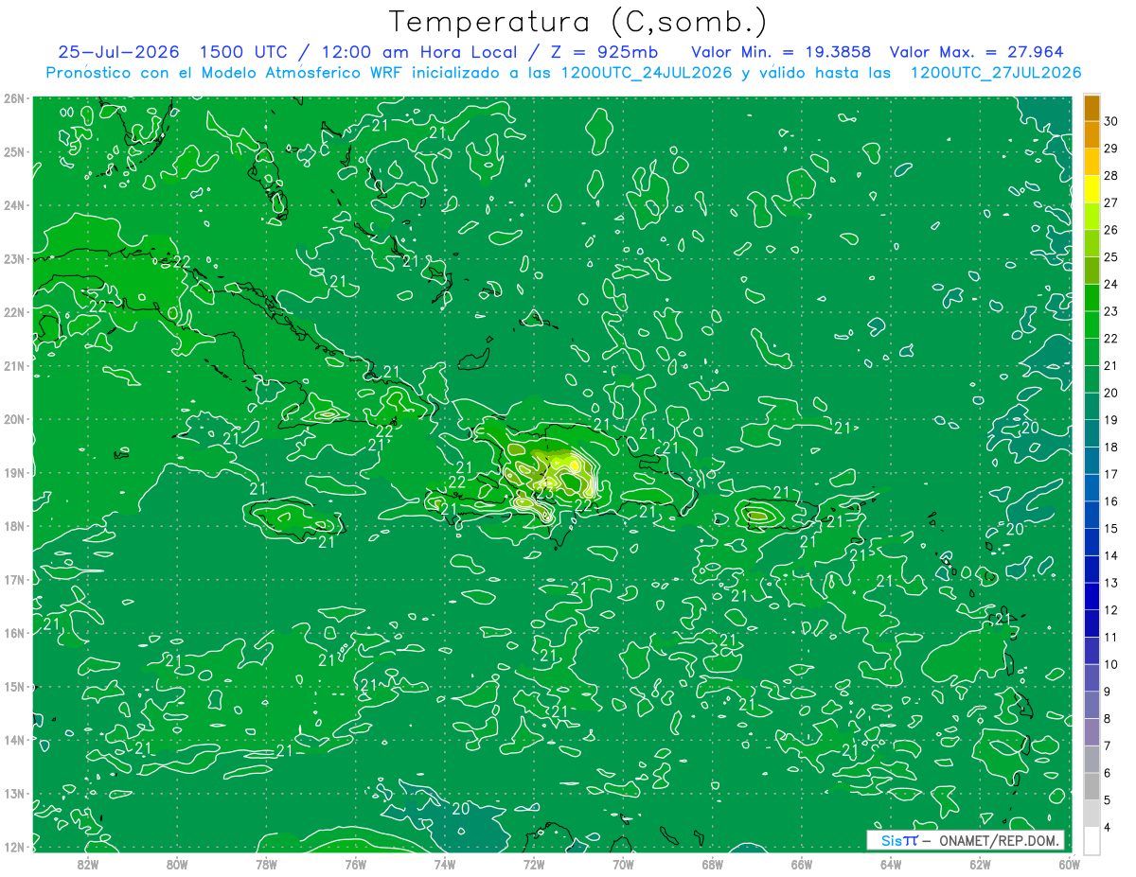Click the 72W longitude axis label
This screenshot has width=1136, height=877.
(x=534, y=863)
